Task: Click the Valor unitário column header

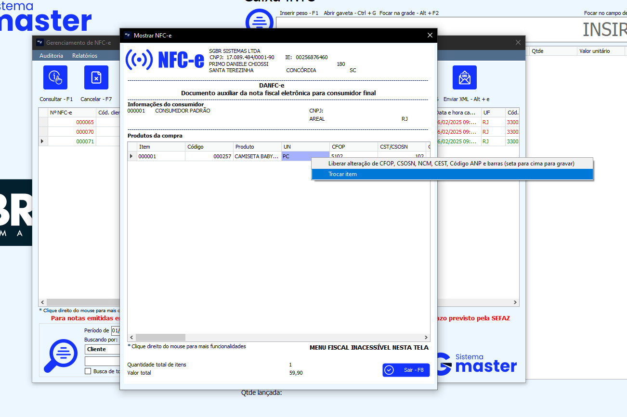Action: (602, 51)
